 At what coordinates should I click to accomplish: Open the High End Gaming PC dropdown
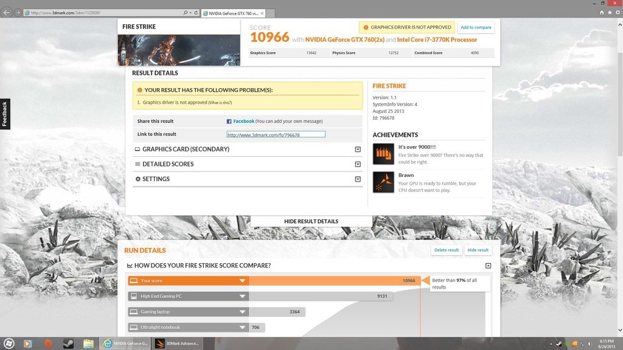[242, 297]
